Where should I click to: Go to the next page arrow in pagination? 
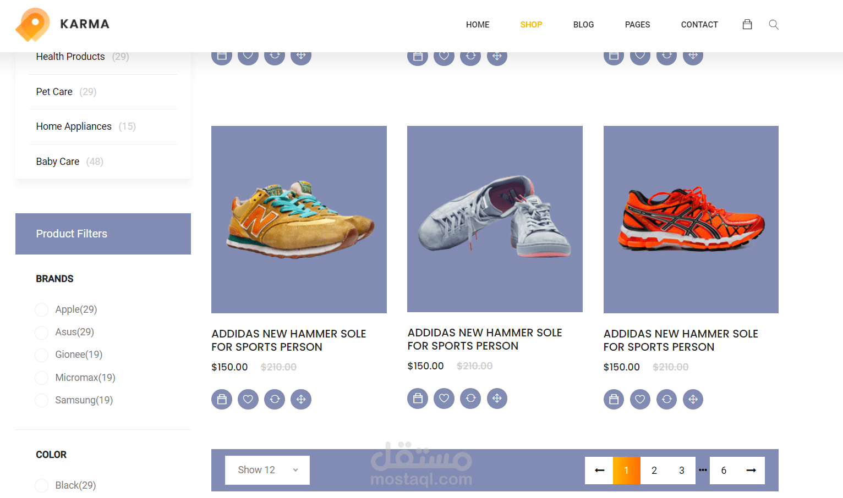pyautogui.click(x=751, y=471)
